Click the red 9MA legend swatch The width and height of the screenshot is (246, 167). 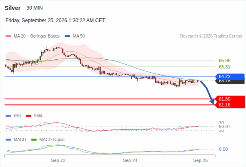28,116
